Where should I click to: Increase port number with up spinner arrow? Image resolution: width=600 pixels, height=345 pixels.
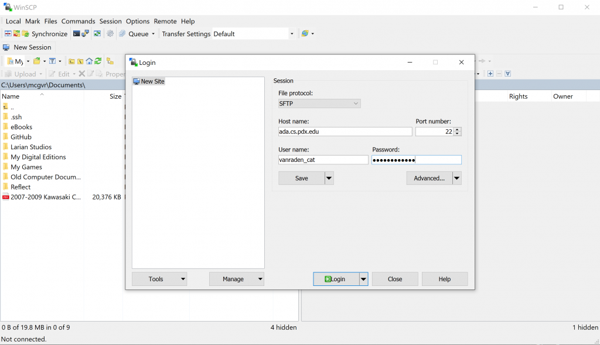(457, 129)
